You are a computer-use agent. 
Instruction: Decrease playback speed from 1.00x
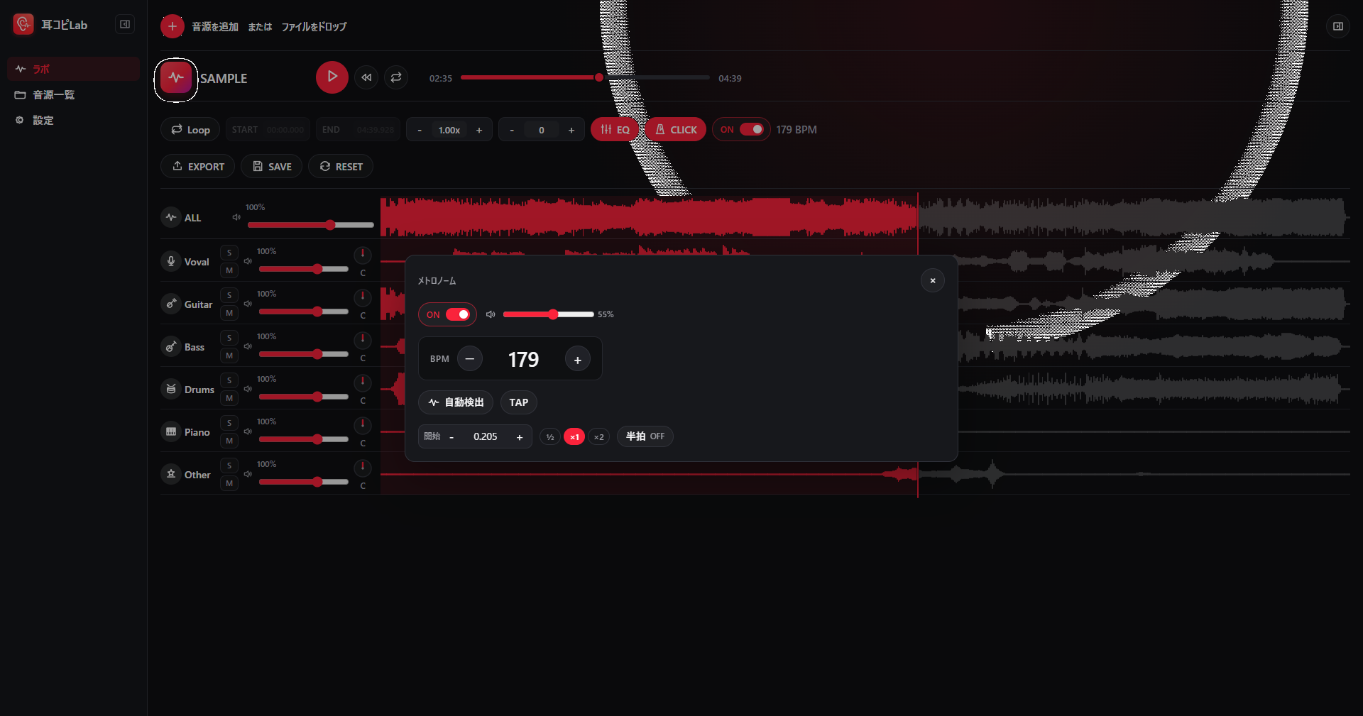(x=420, y=130)
